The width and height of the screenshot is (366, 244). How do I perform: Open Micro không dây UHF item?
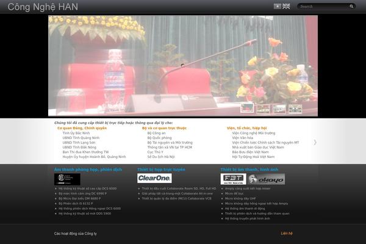click(240, 198)
